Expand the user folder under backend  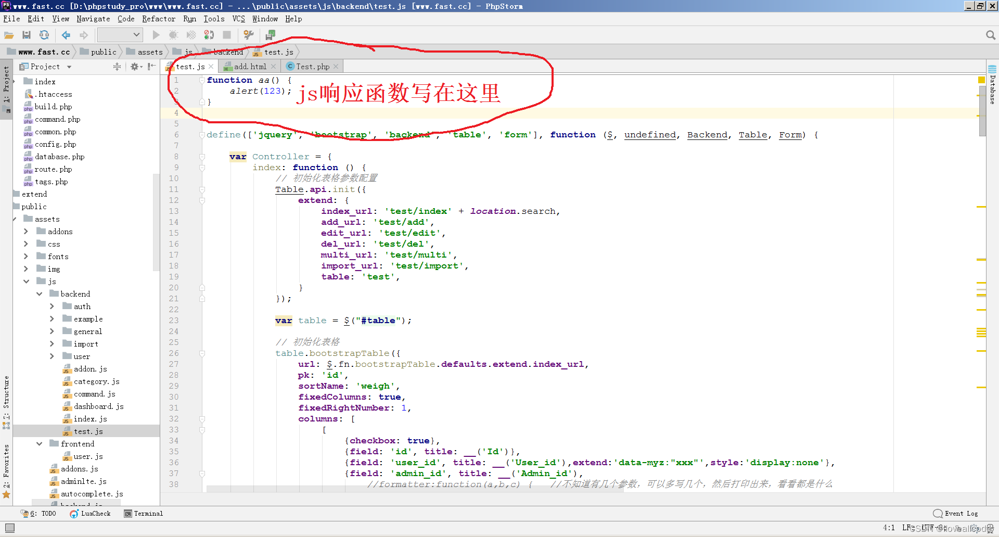[53, 356]
